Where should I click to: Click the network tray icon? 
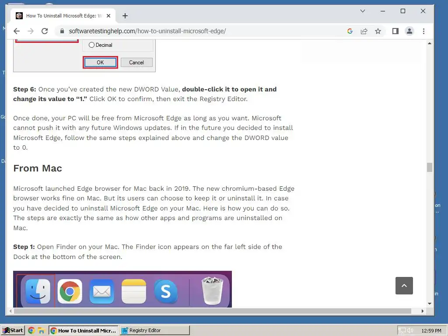(x=402, y=331)
